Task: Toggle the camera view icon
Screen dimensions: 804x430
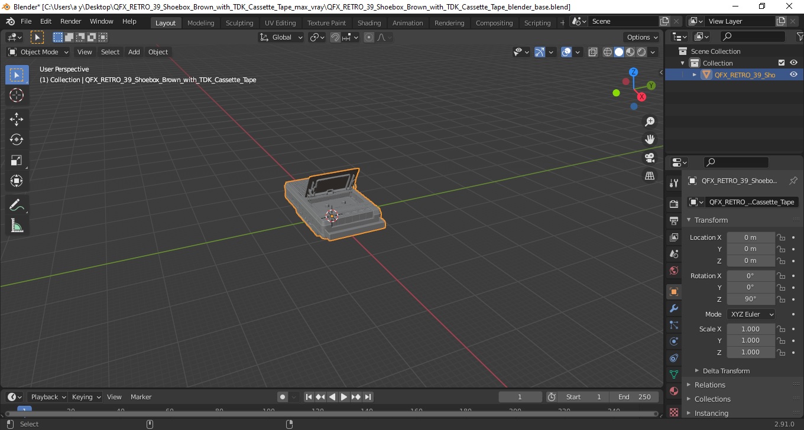Action: coord(650,158)
